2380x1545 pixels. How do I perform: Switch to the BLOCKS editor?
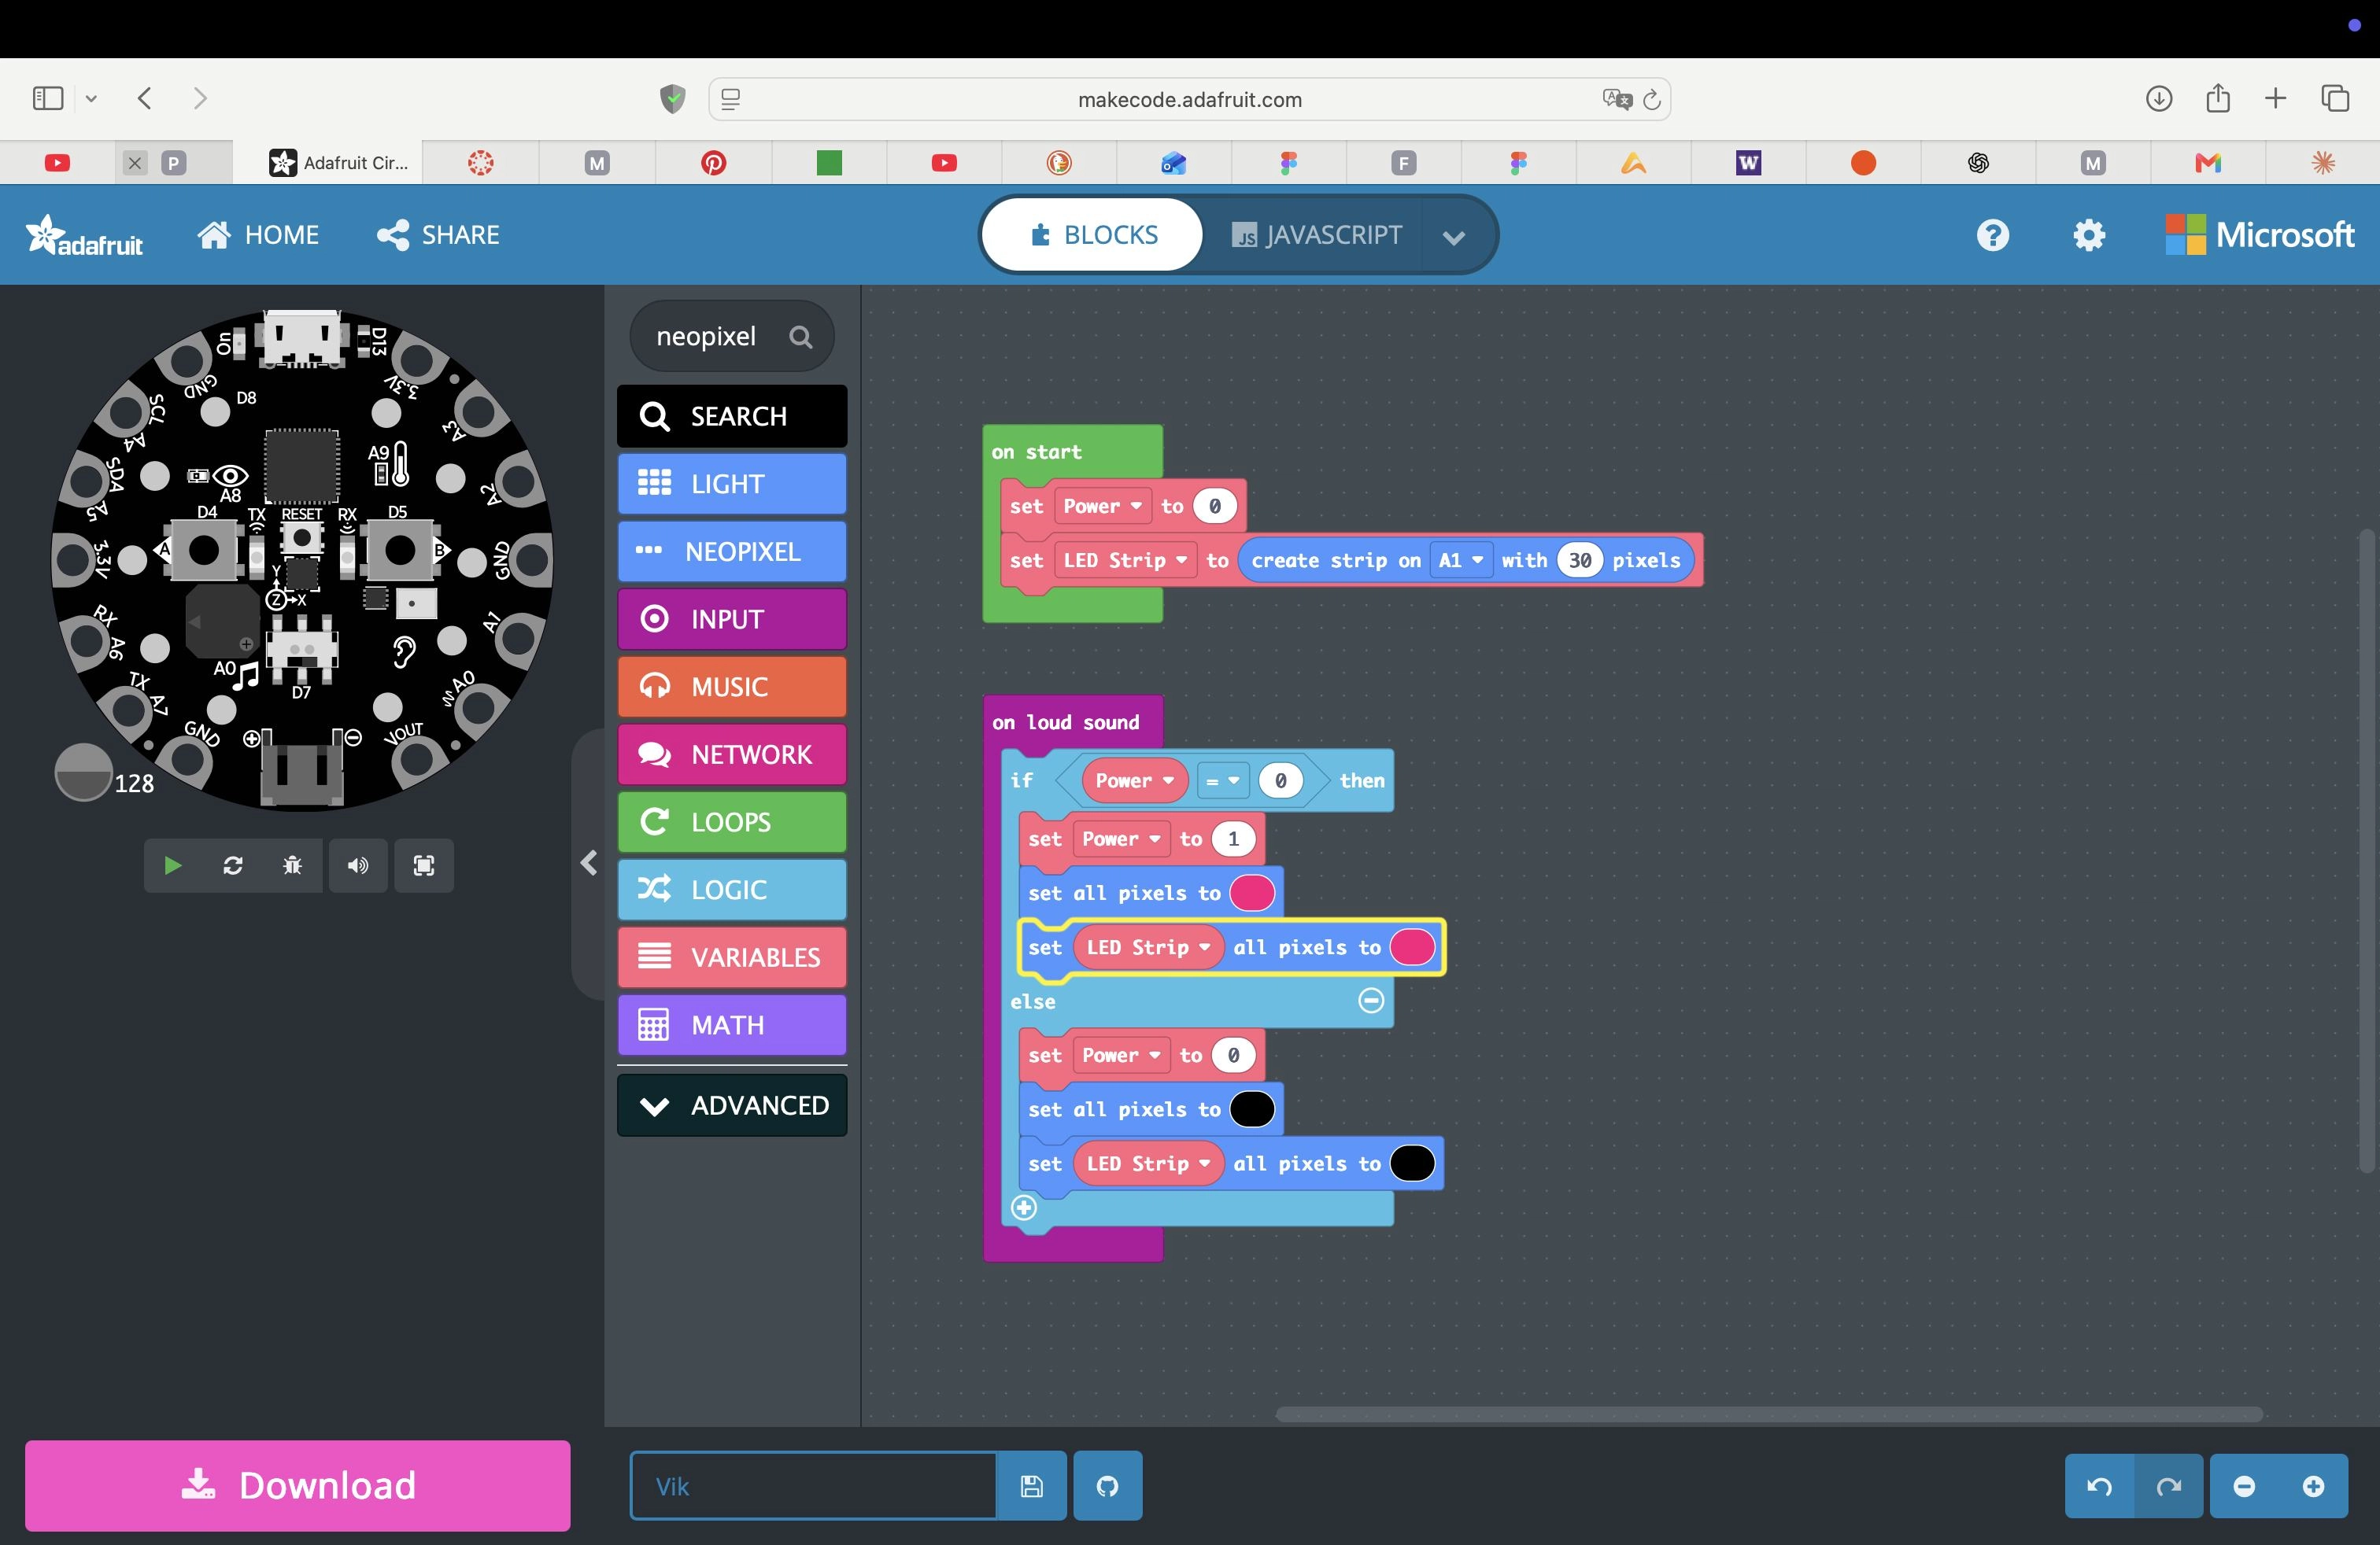click(x=1093, y=235)
